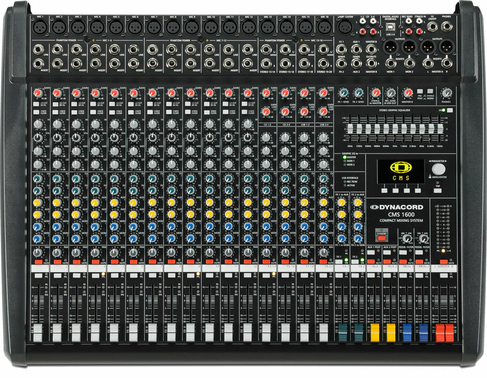Adjust the USB 3-4 gain knob
This screenshot has height=378, width=487.
click(x=323, y=112)
